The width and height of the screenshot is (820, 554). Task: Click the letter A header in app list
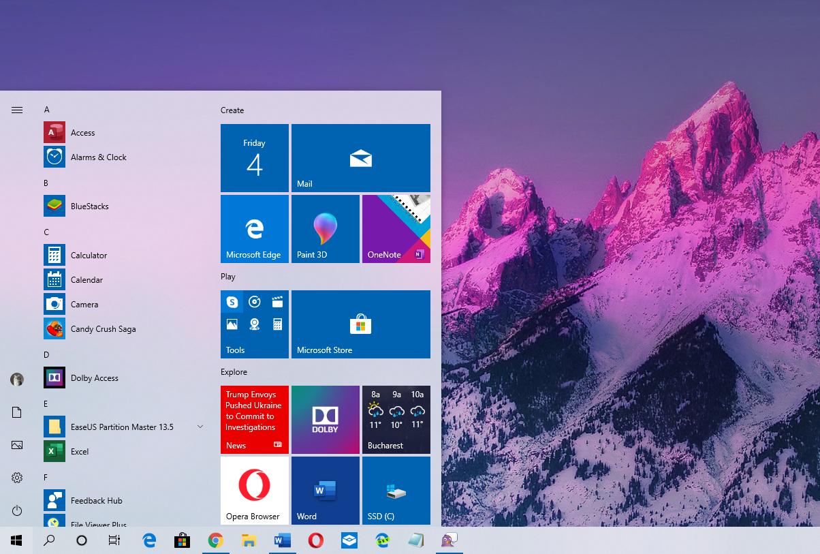pos(47,110)
